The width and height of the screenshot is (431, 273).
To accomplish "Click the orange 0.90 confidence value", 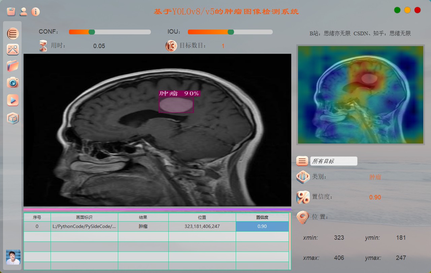I will pos(375,197).
